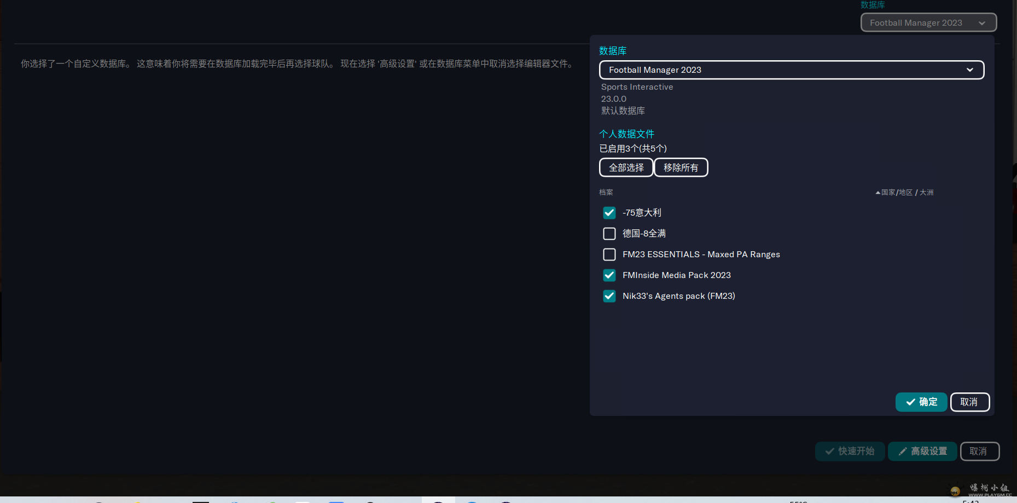Select the Nik33's Agents pack (FM23) label
The image size is (1017, 503).
pos(679,296)
